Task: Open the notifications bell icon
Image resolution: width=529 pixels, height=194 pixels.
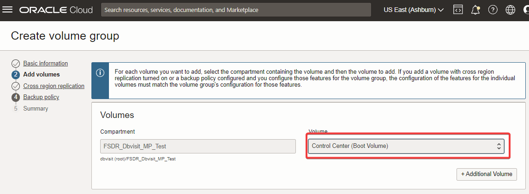Action: (476, 10)
